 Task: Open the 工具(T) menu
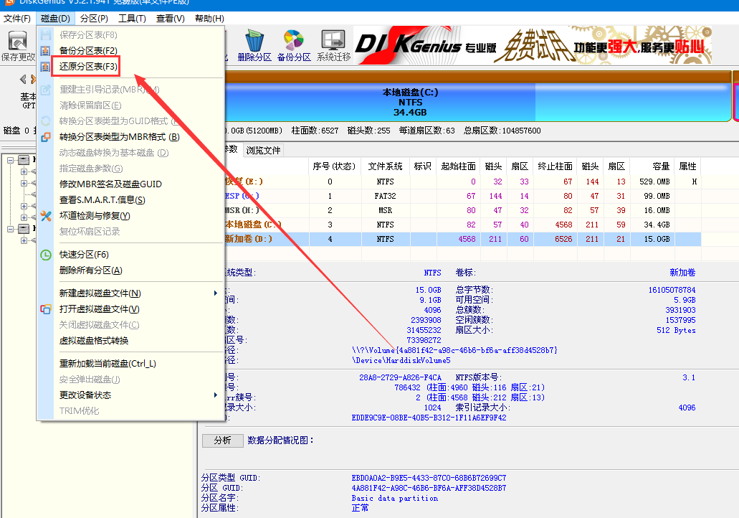pos(132,19)
